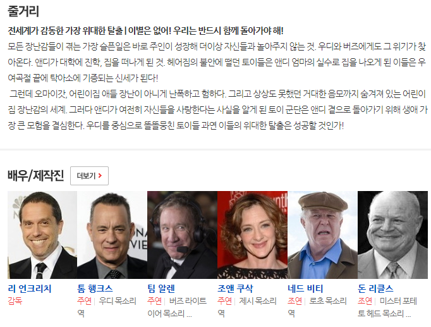This screenshot has width=431, height=327.
Task: Open the 조앤 쿠삭 photo thumbnail
Action: tap(252, 235)
